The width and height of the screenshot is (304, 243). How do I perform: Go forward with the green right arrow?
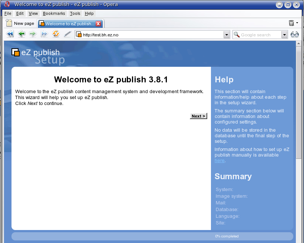coord(33,34)
